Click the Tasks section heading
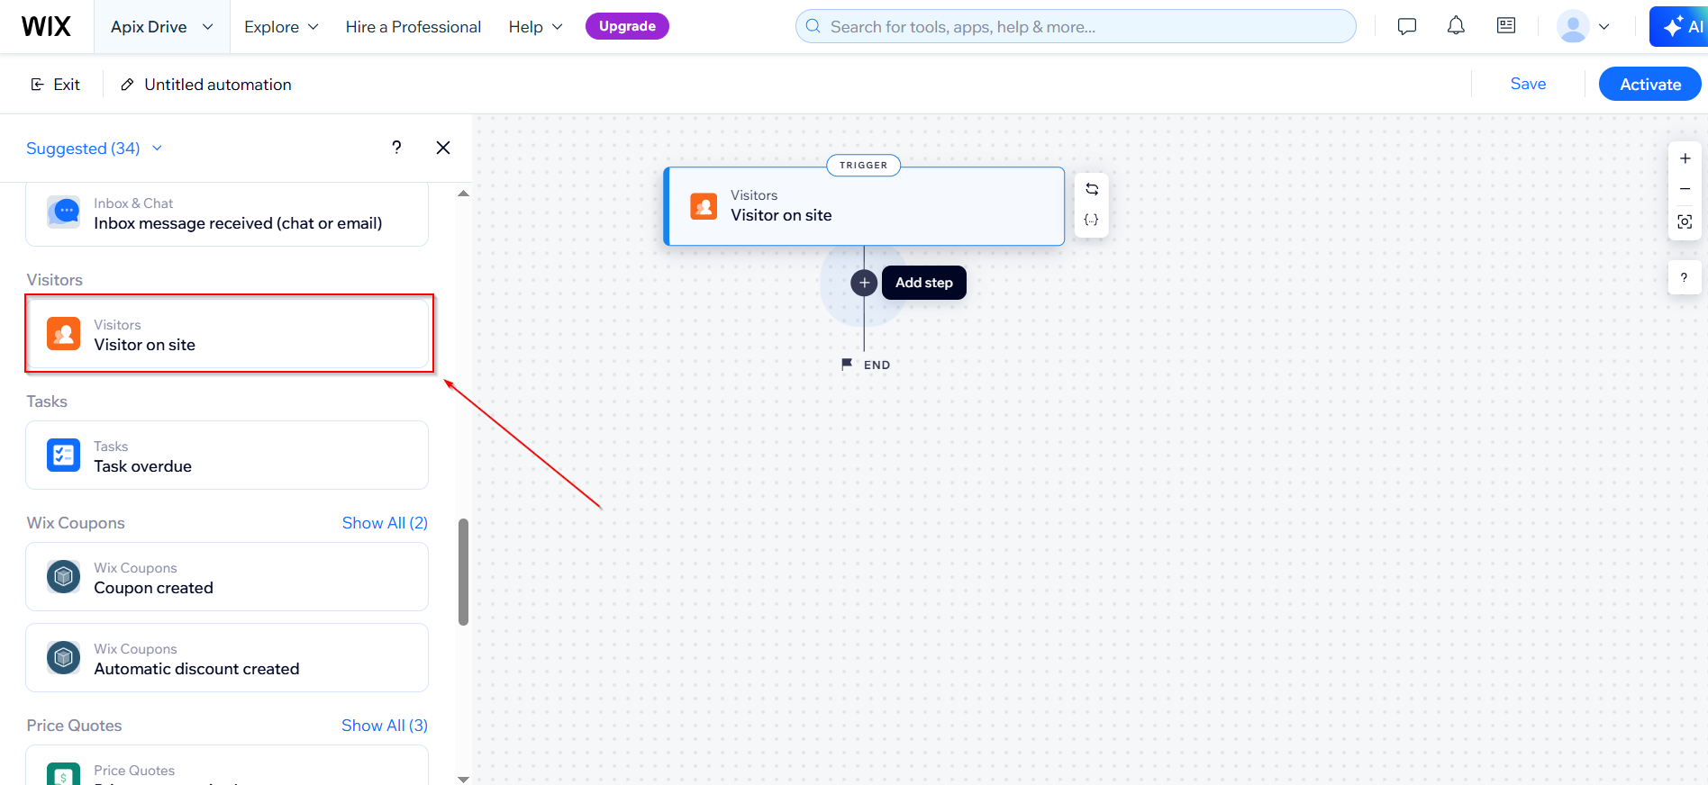1708x785 pixels. point(47,402)
